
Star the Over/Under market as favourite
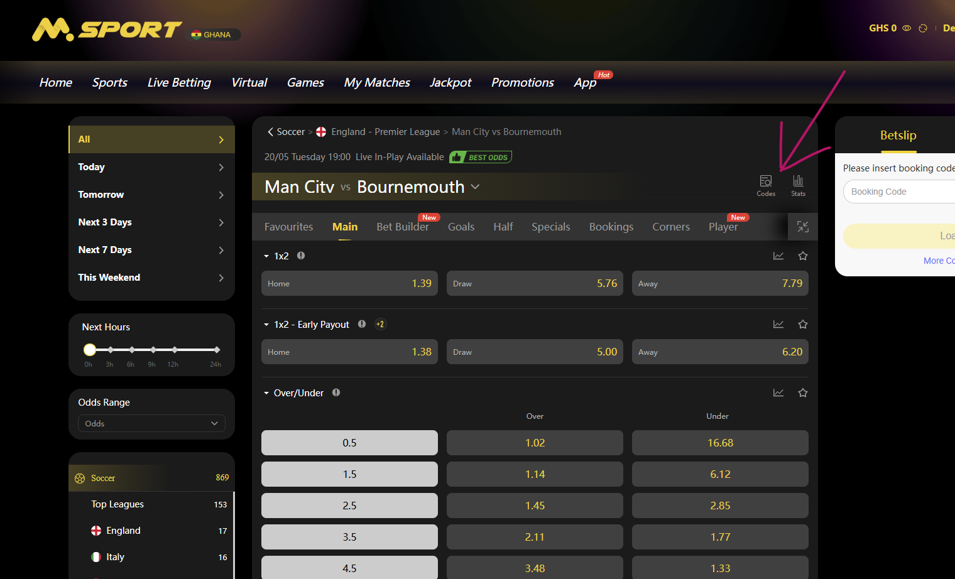803,392
